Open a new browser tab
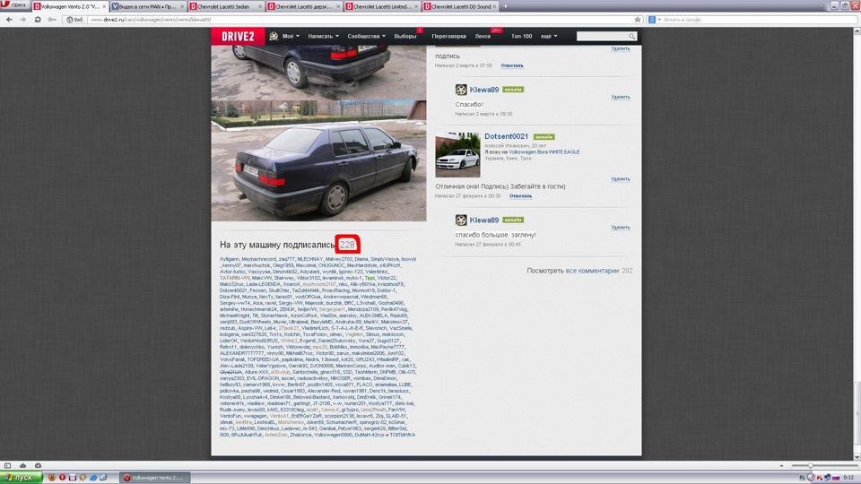Viewport: 861px width, 484px height. click(505, 6)
